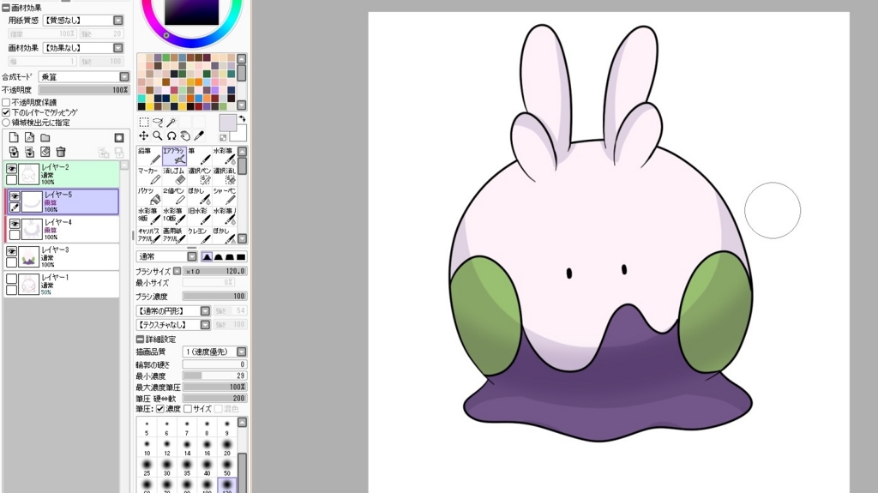
Task: Choose the hardest flat brush edge shape
Action: point(241,256)
